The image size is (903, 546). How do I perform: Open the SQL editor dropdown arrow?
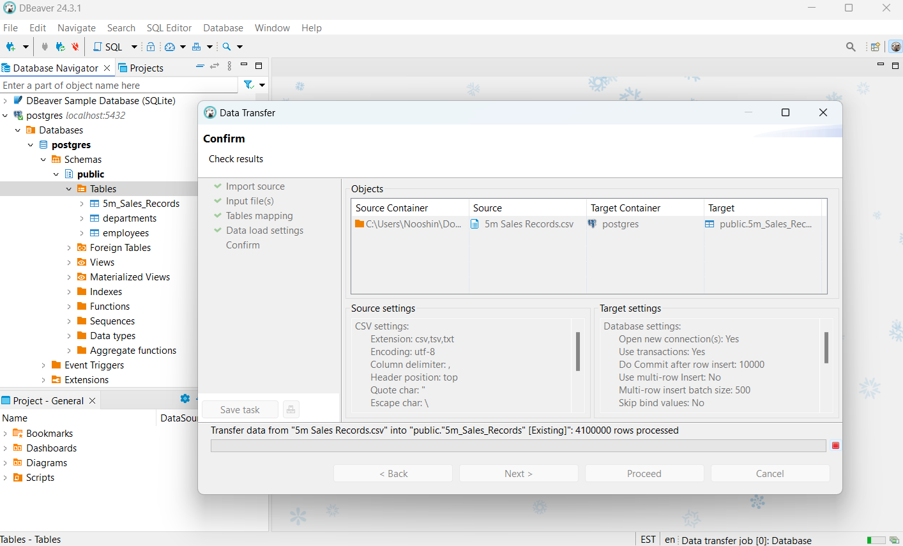[x=133, y=47]
